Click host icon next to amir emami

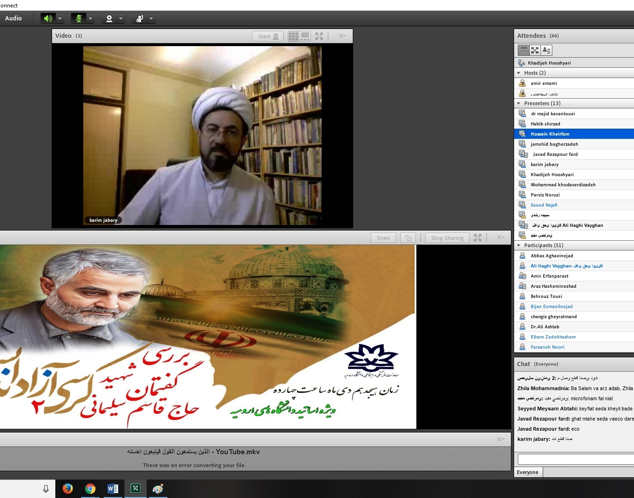(522, 83)
